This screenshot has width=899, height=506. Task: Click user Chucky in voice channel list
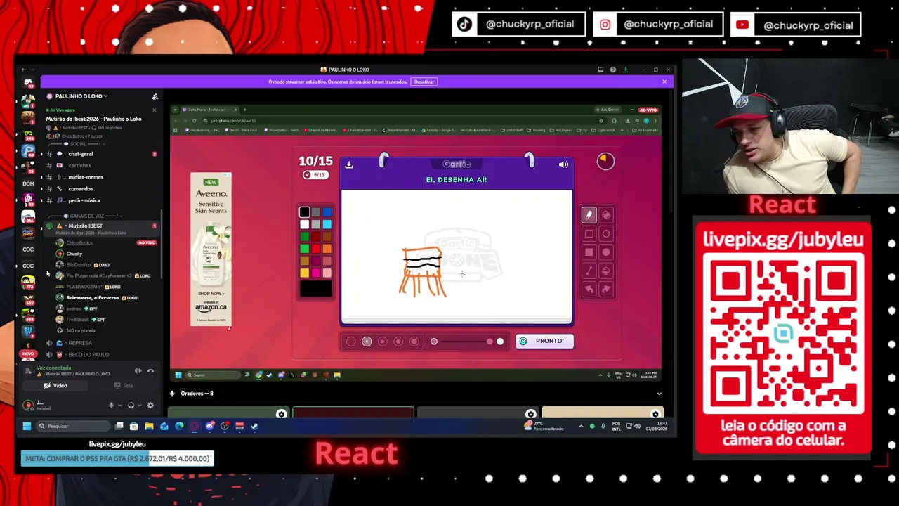coord(74,254)
